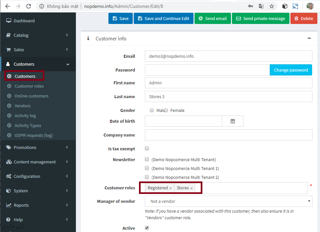Bookmark this page using the star icon
The height and width of the screenshot is (232, 320).
(272, 6)
